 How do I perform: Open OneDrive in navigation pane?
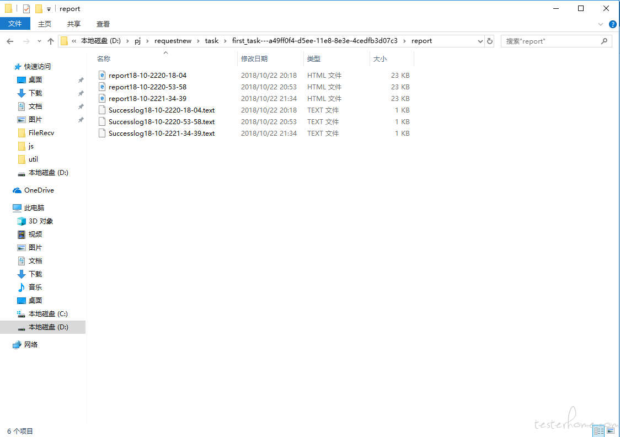tap(39, 190)
